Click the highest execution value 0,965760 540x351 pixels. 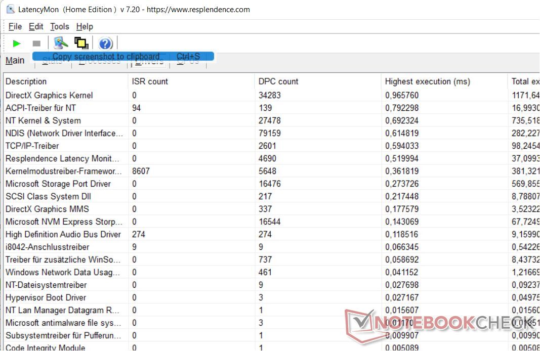pyautogui.click(x=402, y=95)
